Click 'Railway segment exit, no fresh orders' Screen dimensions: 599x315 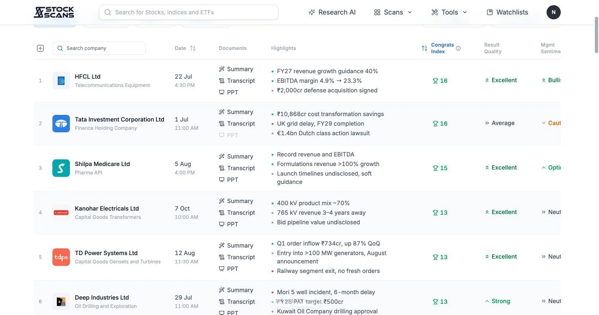[x=328, y=271]
